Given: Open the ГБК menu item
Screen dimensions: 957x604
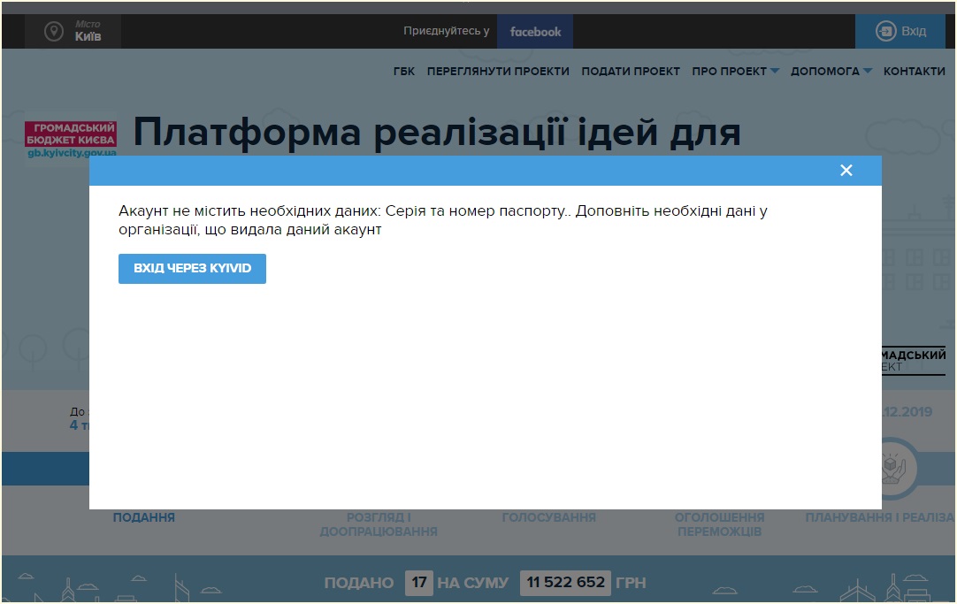Looking at the screenshot, I should tap(403, 72).
